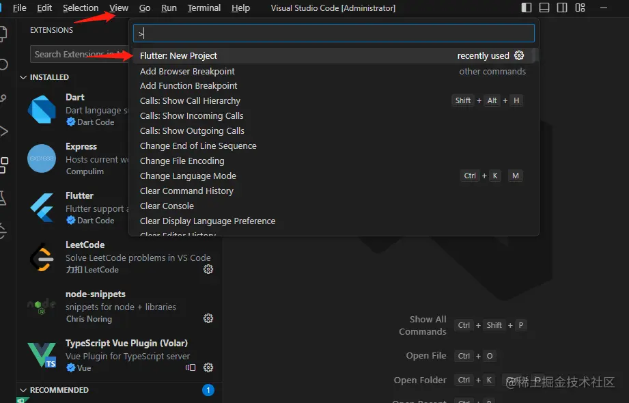Open the Help menu
Viewport: 629px width, 403px height.
[x=240, y=8]
